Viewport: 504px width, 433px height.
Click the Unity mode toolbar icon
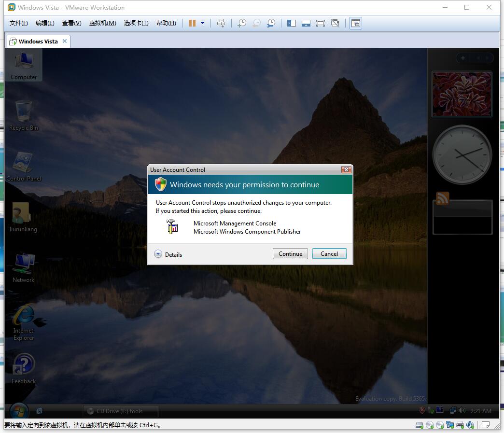pyautogui.click(x=335, y=23)
